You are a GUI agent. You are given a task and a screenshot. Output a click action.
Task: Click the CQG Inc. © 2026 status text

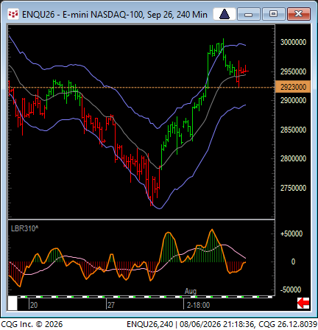pyautogui.click(x=32, y=324)
